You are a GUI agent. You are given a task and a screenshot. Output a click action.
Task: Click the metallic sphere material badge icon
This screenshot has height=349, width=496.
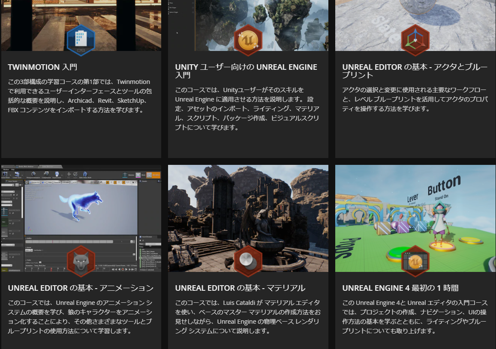pyautogui.click(x=248, y=261)
